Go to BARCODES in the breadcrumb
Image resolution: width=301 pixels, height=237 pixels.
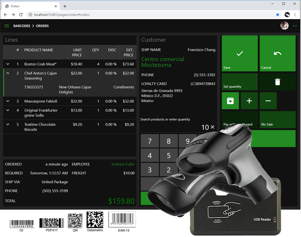22,26
